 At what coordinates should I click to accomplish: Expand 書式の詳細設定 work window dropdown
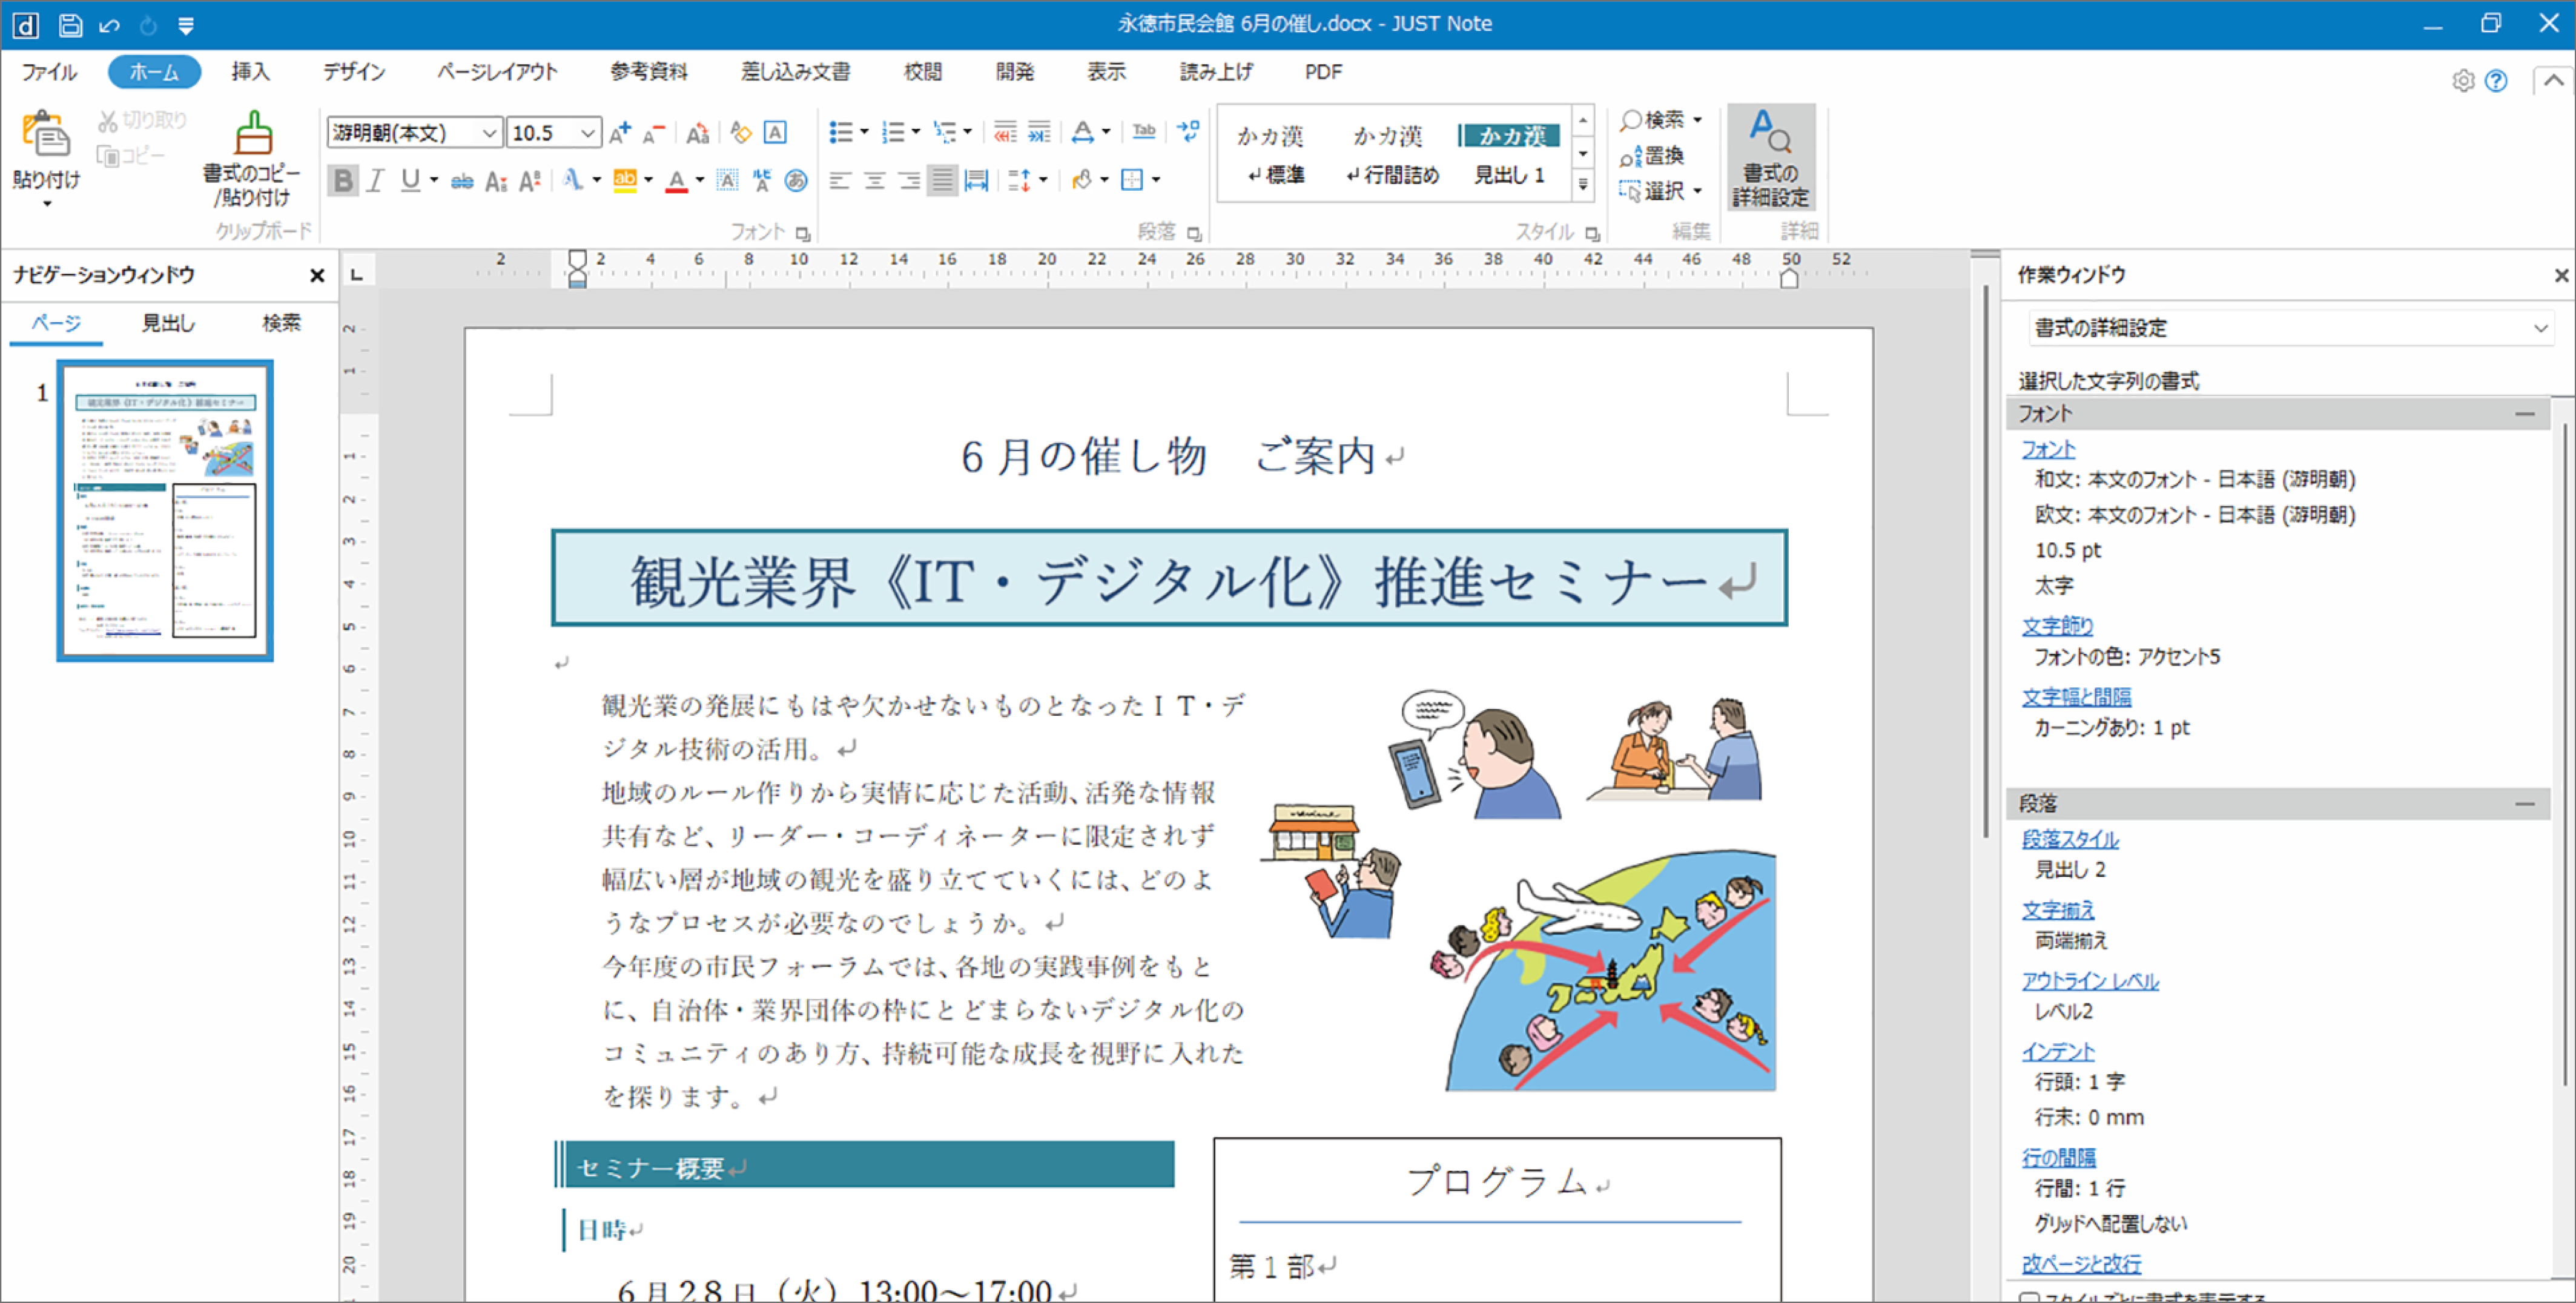tap(2540, 328)
